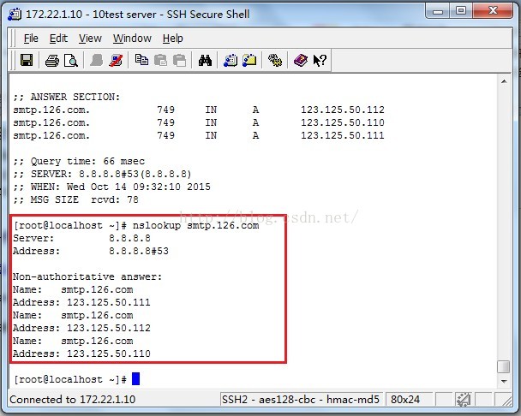Open a New Terminal Window icon
The height and width of the screenshot is (416, 521).
(231, 60)
